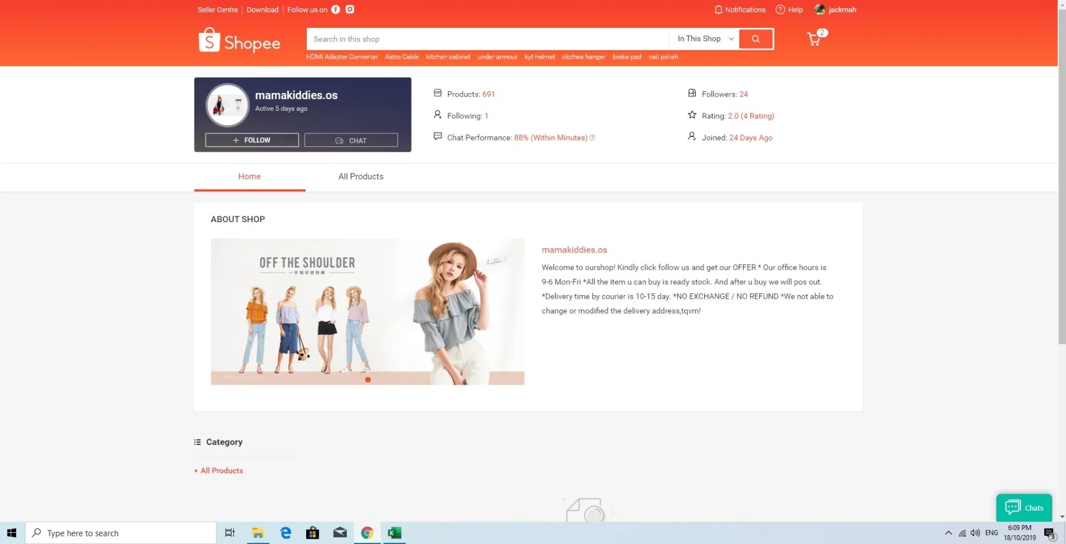Click the orange search magnifier button
This screenshot has width=1066, height=544.
point(756,39)
